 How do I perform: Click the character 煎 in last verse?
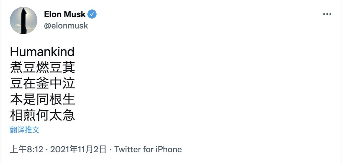click(x=29, y=115)
